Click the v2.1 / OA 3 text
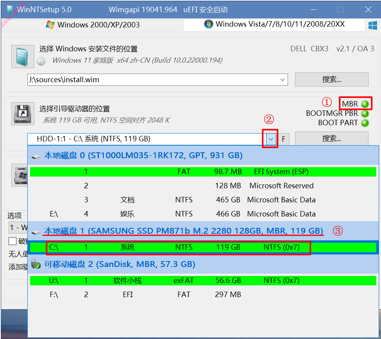 pos(355,49)
